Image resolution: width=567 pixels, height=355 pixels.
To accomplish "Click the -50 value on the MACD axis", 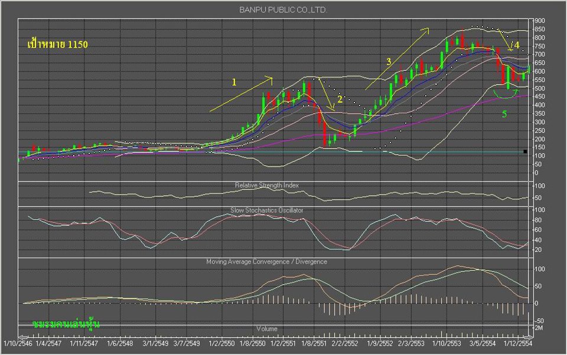I will (539, 321).
